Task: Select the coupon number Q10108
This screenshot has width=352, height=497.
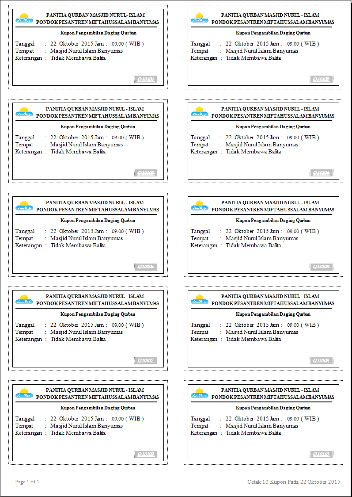Action: coord(321,361)
